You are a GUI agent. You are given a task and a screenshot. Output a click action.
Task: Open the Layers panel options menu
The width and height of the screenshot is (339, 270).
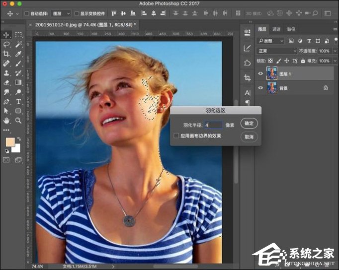point(336,29)
